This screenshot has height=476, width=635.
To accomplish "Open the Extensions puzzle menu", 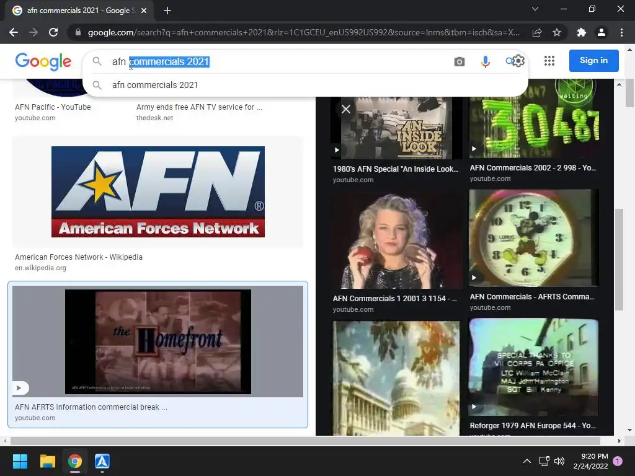I will pos(582,32).
